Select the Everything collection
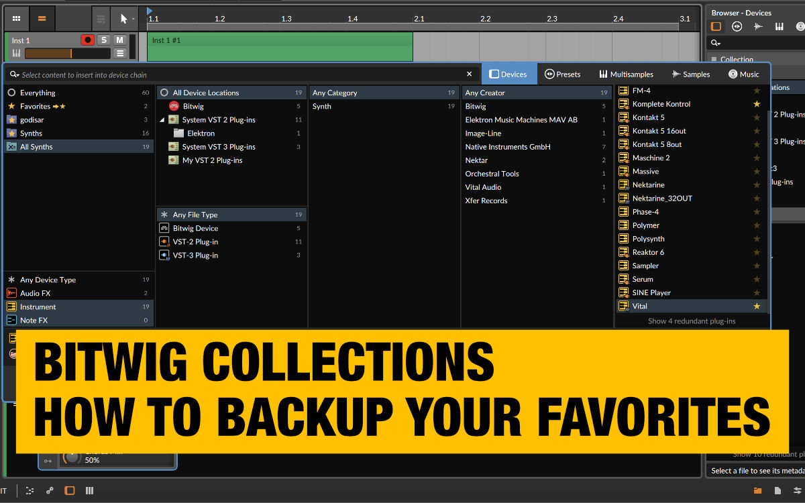 tap(78, 93)
